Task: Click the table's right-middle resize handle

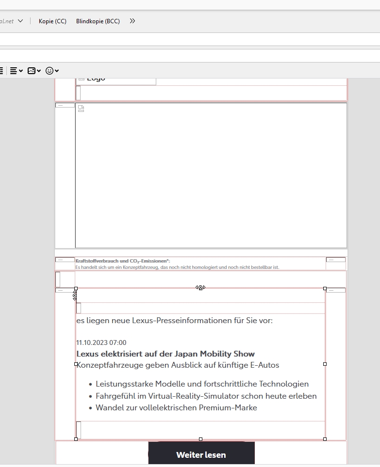Action: [x=325, y=364]
